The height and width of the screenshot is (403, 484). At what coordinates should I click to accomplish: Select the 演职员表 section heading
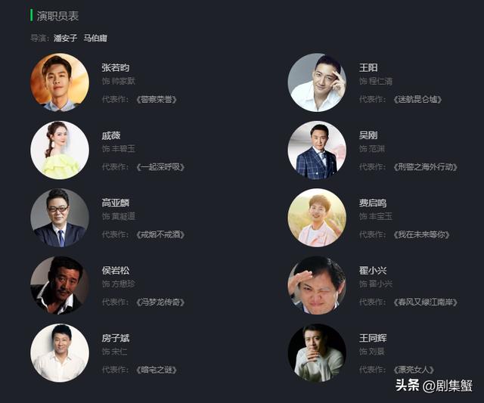click(57, 16)
